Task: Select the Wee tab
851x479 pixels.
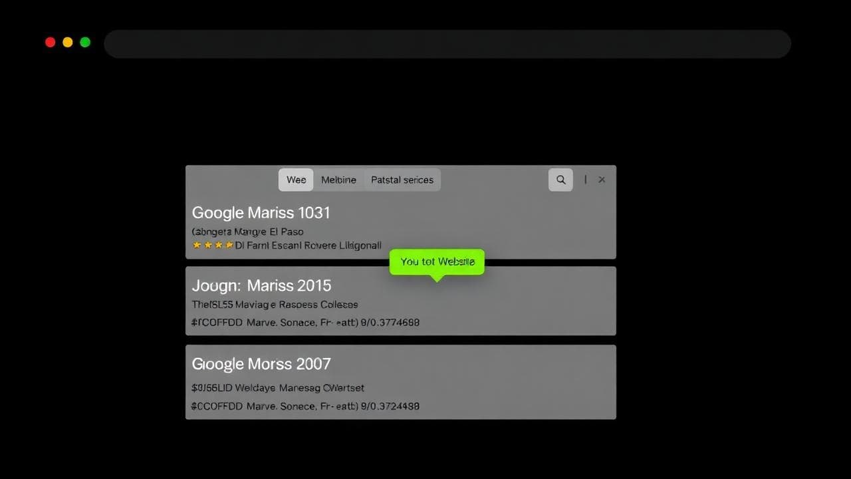Action: (x=296, y=180)
